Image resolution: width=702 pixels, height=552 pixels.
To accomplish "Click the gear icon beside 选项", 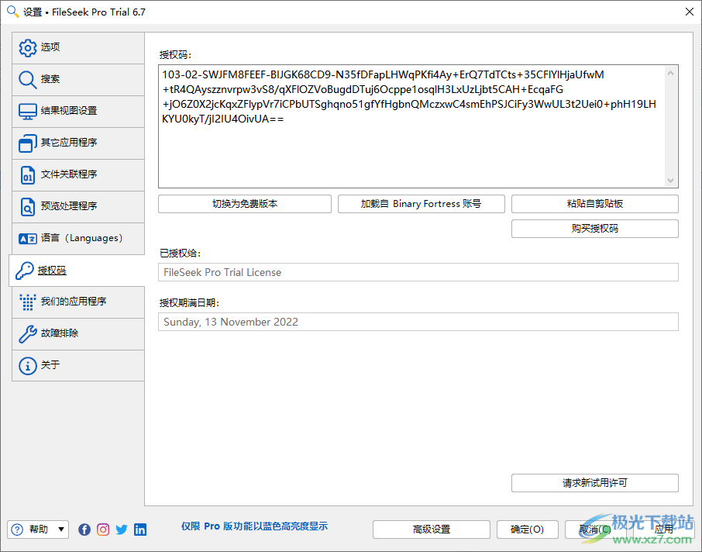I will point(28,47).
